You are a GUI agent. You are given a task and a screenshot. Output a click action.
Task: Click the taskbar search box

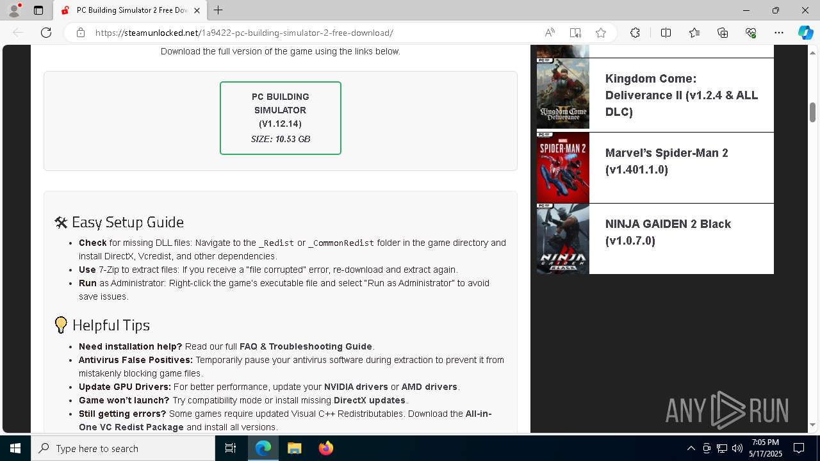[123, 448]
